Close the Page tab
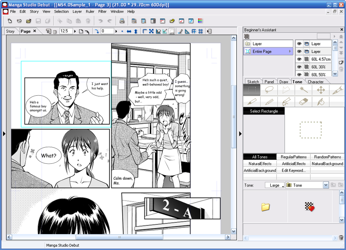The height and width of the screenshot is (250, 346). coord(35,31)
